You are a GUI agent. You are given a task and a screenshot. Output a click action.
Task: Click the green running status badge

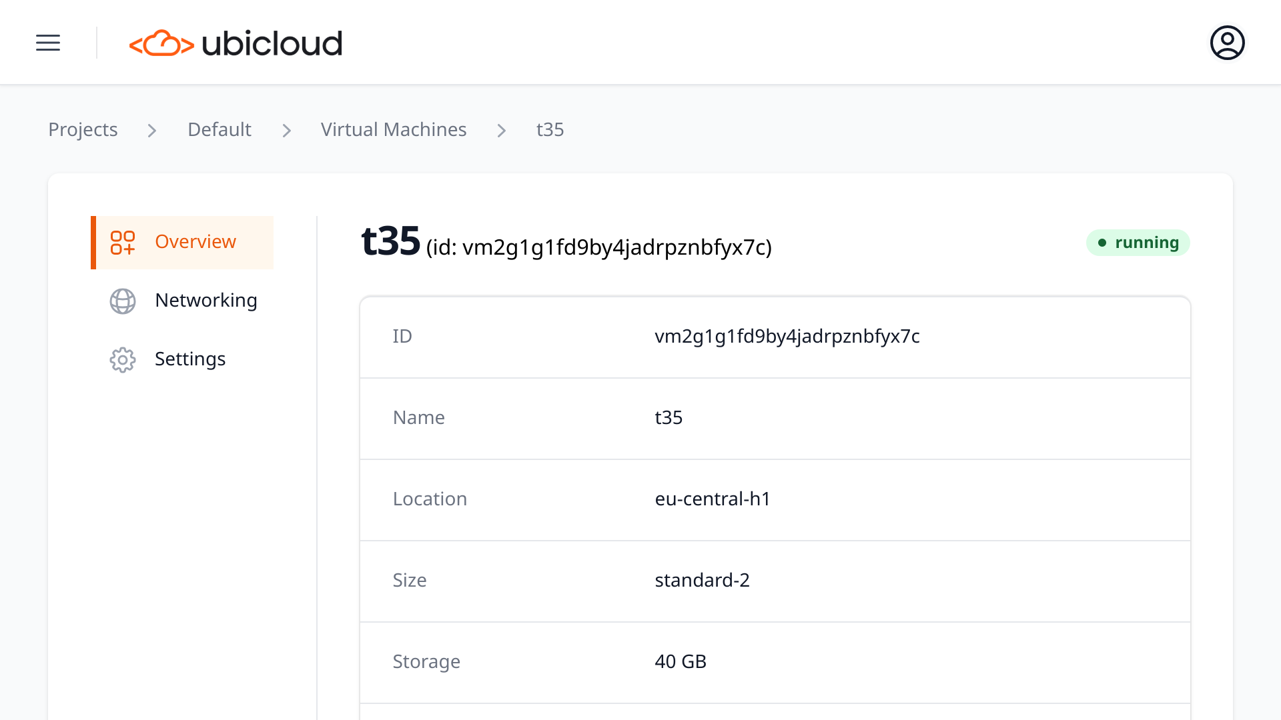pos(1138,243)
